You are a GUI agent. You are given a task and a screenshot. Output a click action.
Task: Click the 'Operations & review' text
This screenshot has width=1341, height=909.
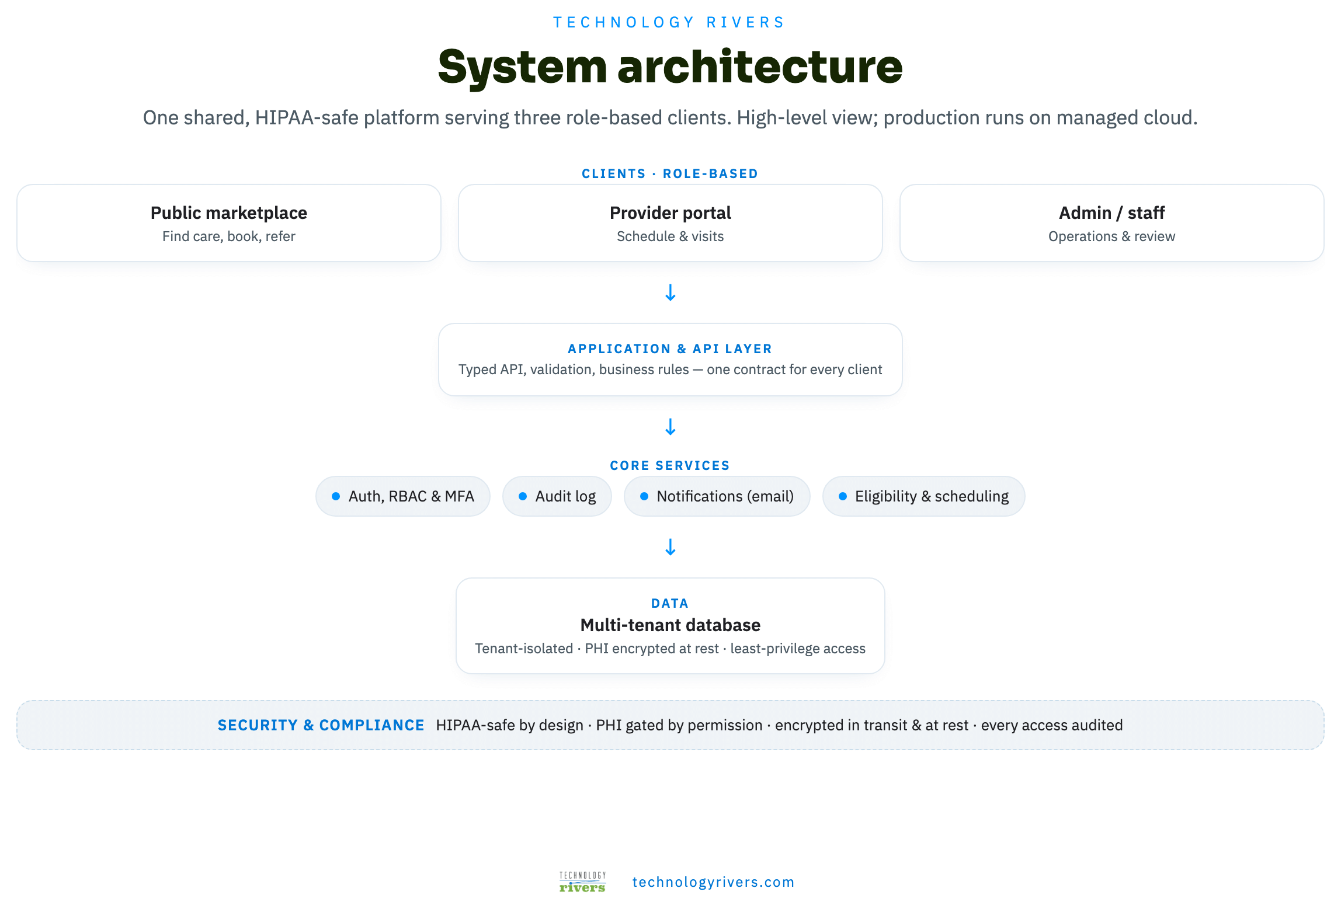[x=1112, y=236]
